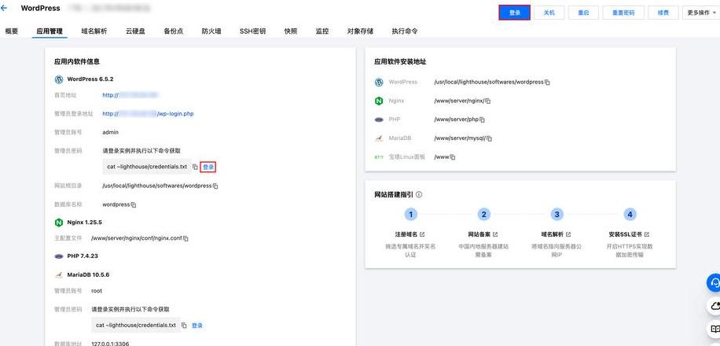Image resolution: width=720 pixels, height=346 pixels.
Task: Click the 关机 button
Action: [549, 13]
